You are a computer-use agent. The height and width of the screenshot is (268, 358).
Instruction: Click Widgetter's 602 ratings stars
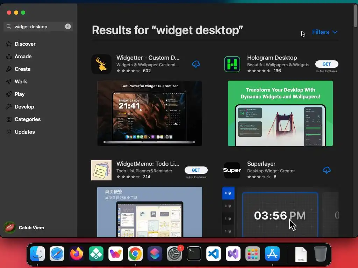click(128, 71)
